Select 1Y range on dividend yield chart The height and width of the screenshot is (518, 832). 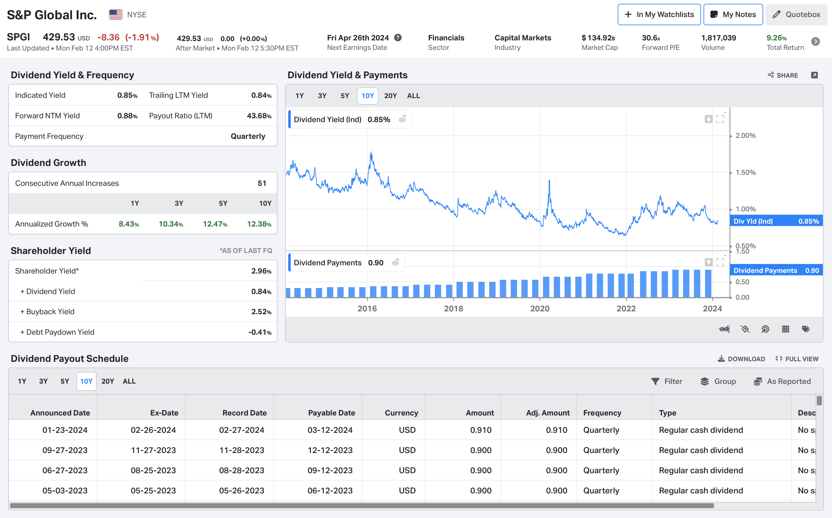[x=300, y=96]
